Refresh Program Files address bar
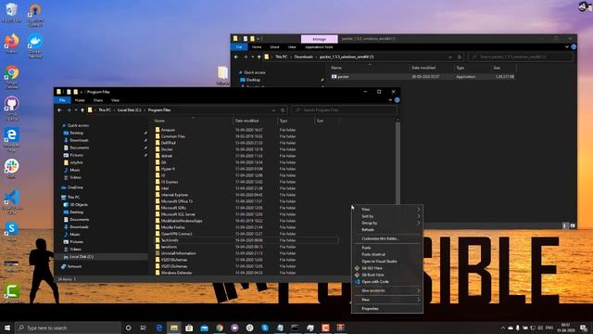 click(x=283, y=110)
